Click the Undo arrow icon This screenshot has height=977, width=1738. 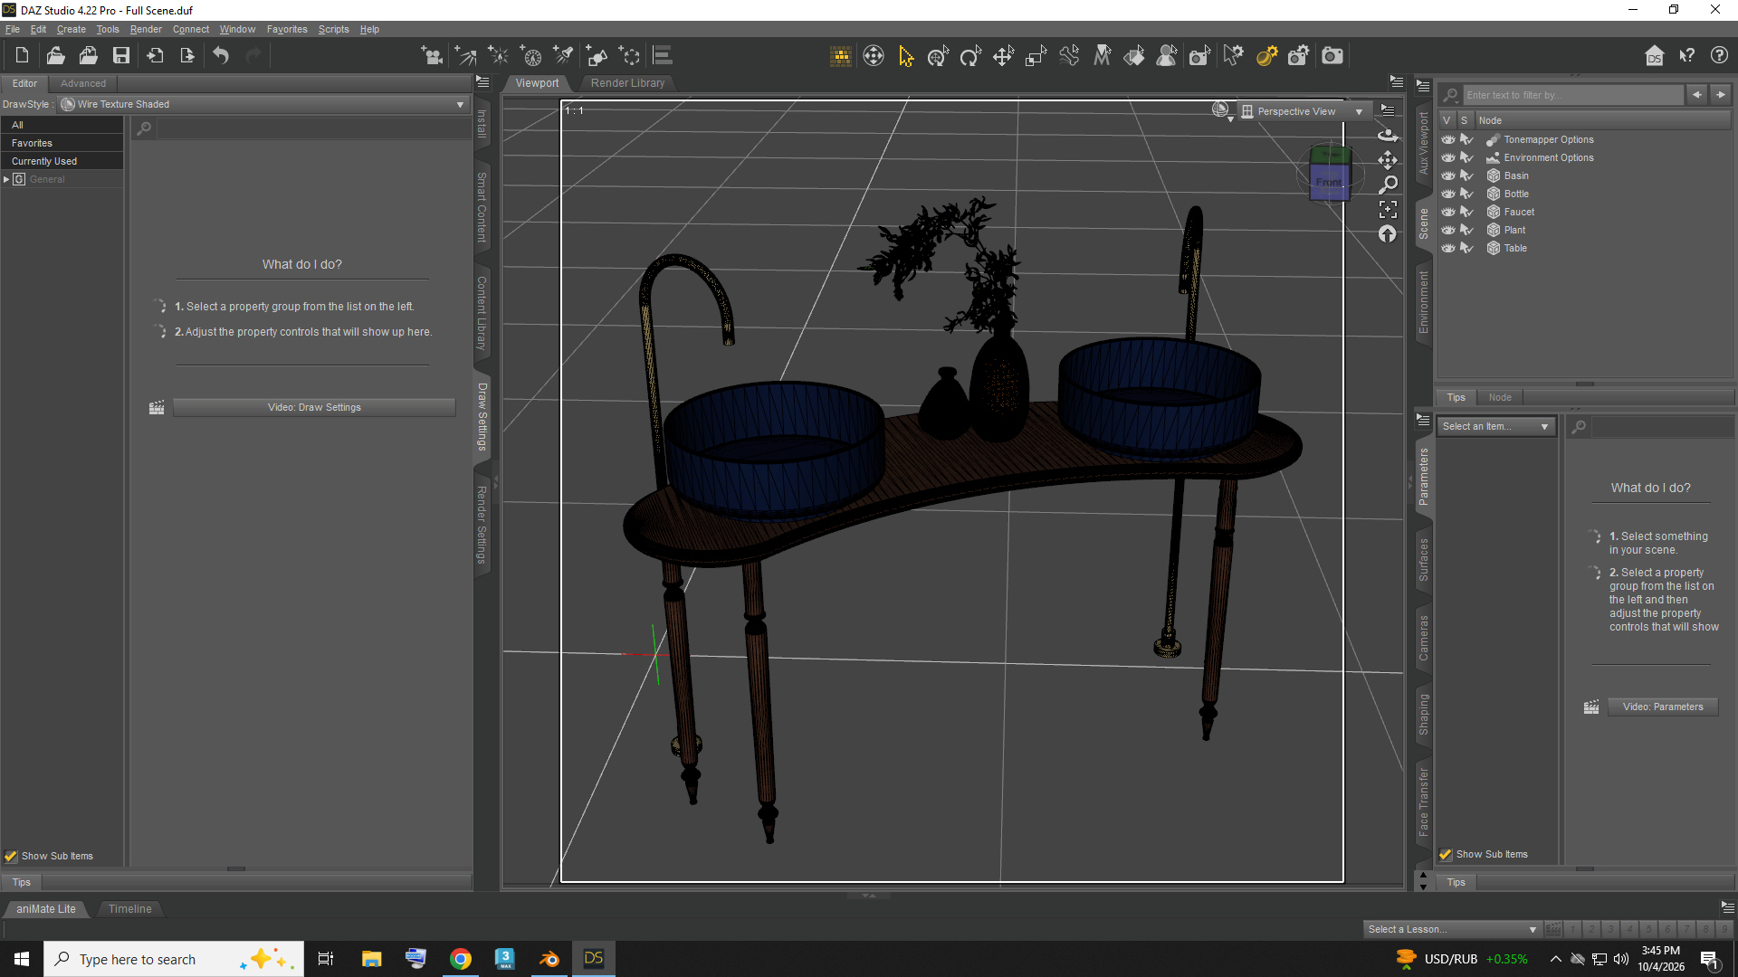[x=221, y=56]
